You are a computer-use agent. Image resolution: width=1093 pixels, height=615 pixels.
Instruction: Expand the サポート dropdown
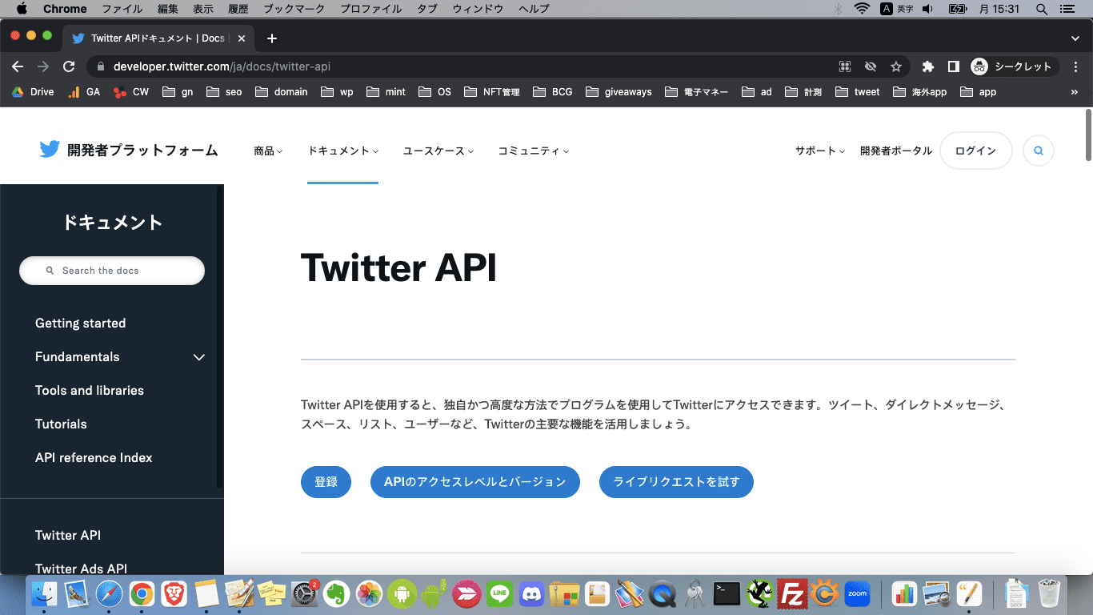tap(820, 151)
